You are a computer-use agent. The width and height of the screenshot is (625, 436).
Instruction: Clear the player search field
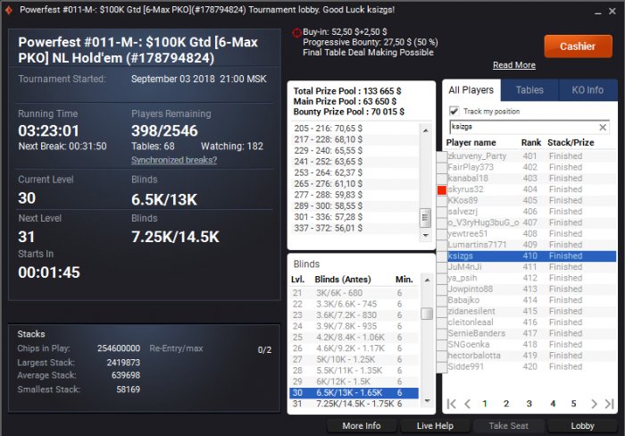click(x=603, y=127)
